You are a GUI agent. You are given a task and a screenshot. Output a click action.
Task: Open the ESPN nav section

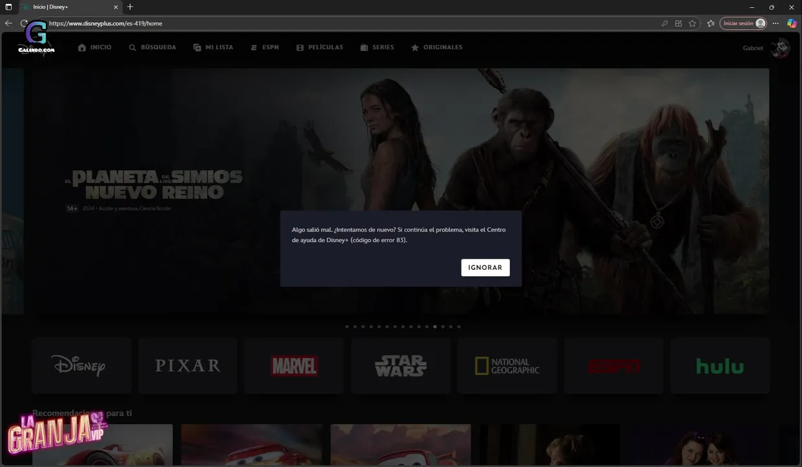tap(265, 47)
